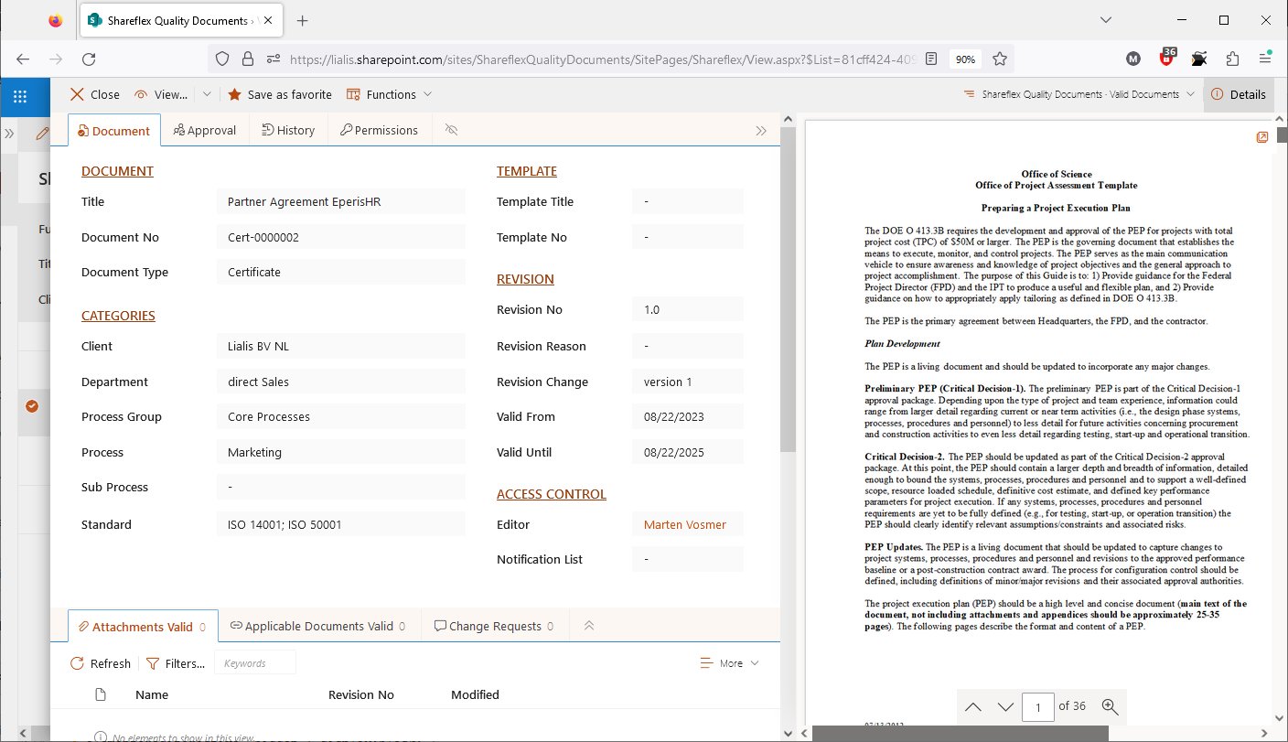Image resolution: width=1288 pixels, height=742 pixels.
Task: Collapse the bottom panel with double chevron up
Action: 589,626
